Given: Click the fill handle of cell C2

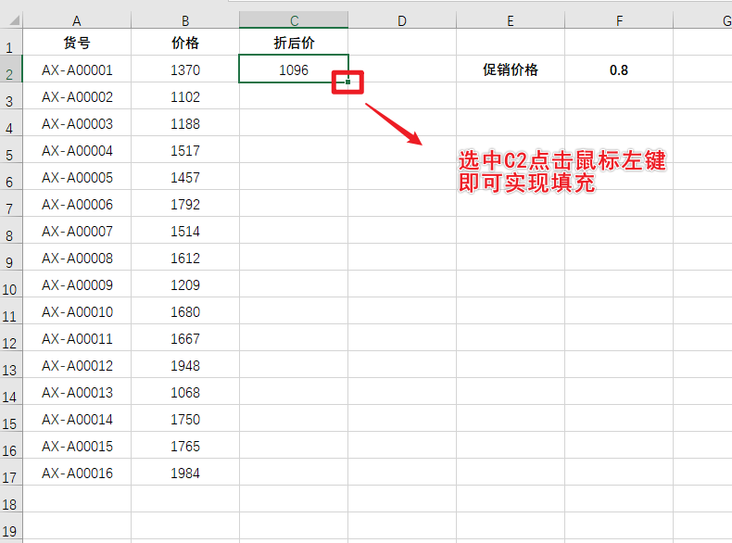Looking at the screenshot, I should (347, 82).
